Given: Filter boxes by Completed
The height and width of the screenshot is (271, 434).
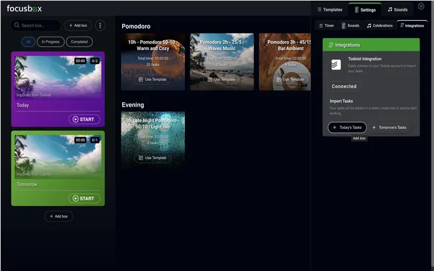Looking at the screenshot, I should tap(79, 41).
